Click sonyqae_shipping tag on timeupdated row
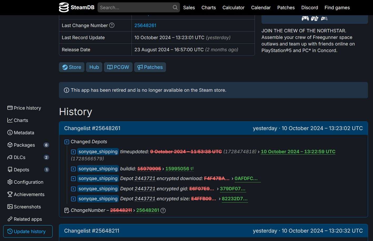Image resolution: width=373 pixels, height=241 pixels. point(98,152)
